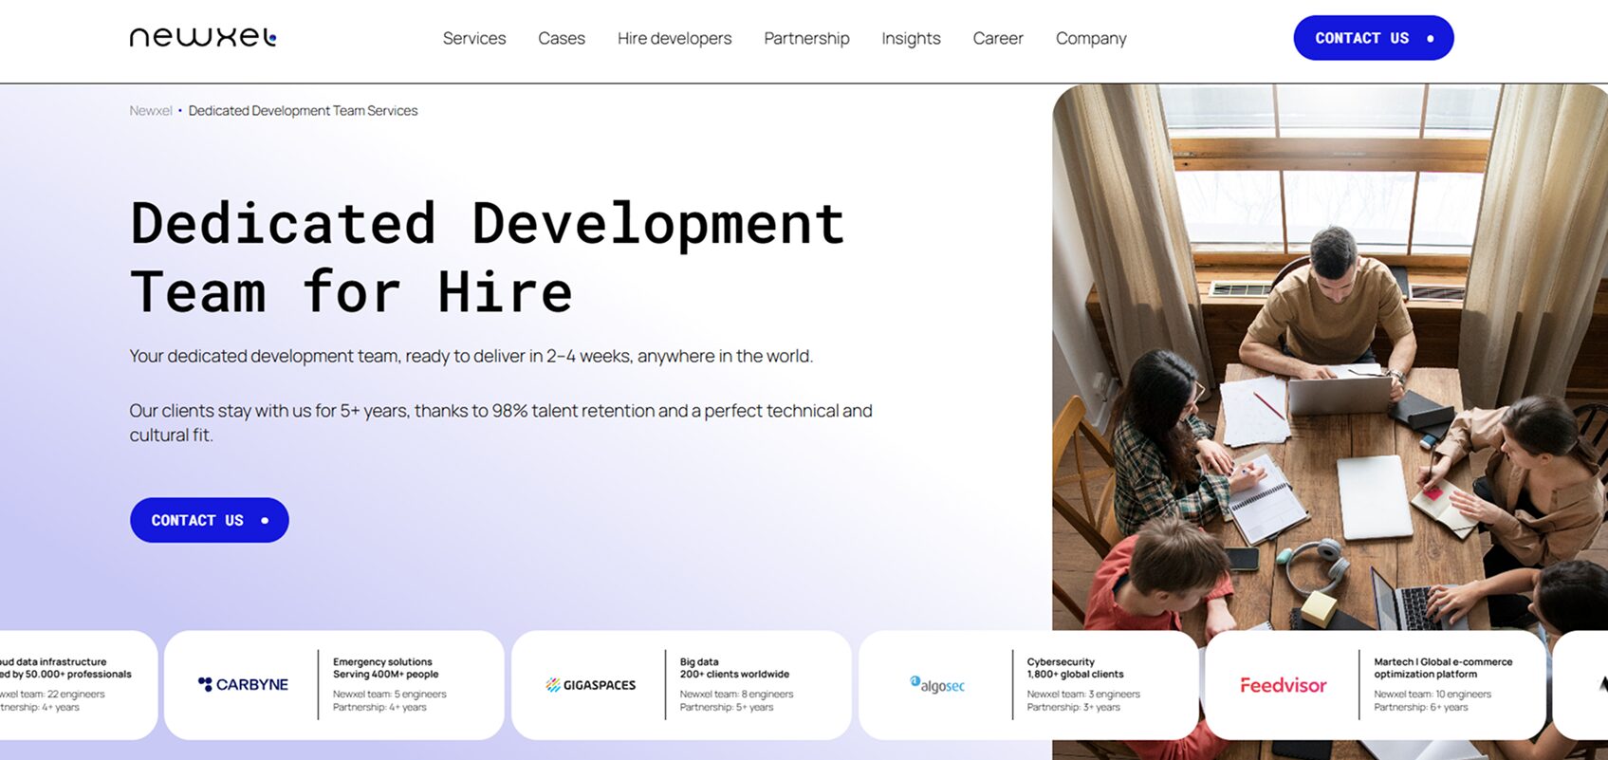Click text '200+ clients worldwide'

734,675
